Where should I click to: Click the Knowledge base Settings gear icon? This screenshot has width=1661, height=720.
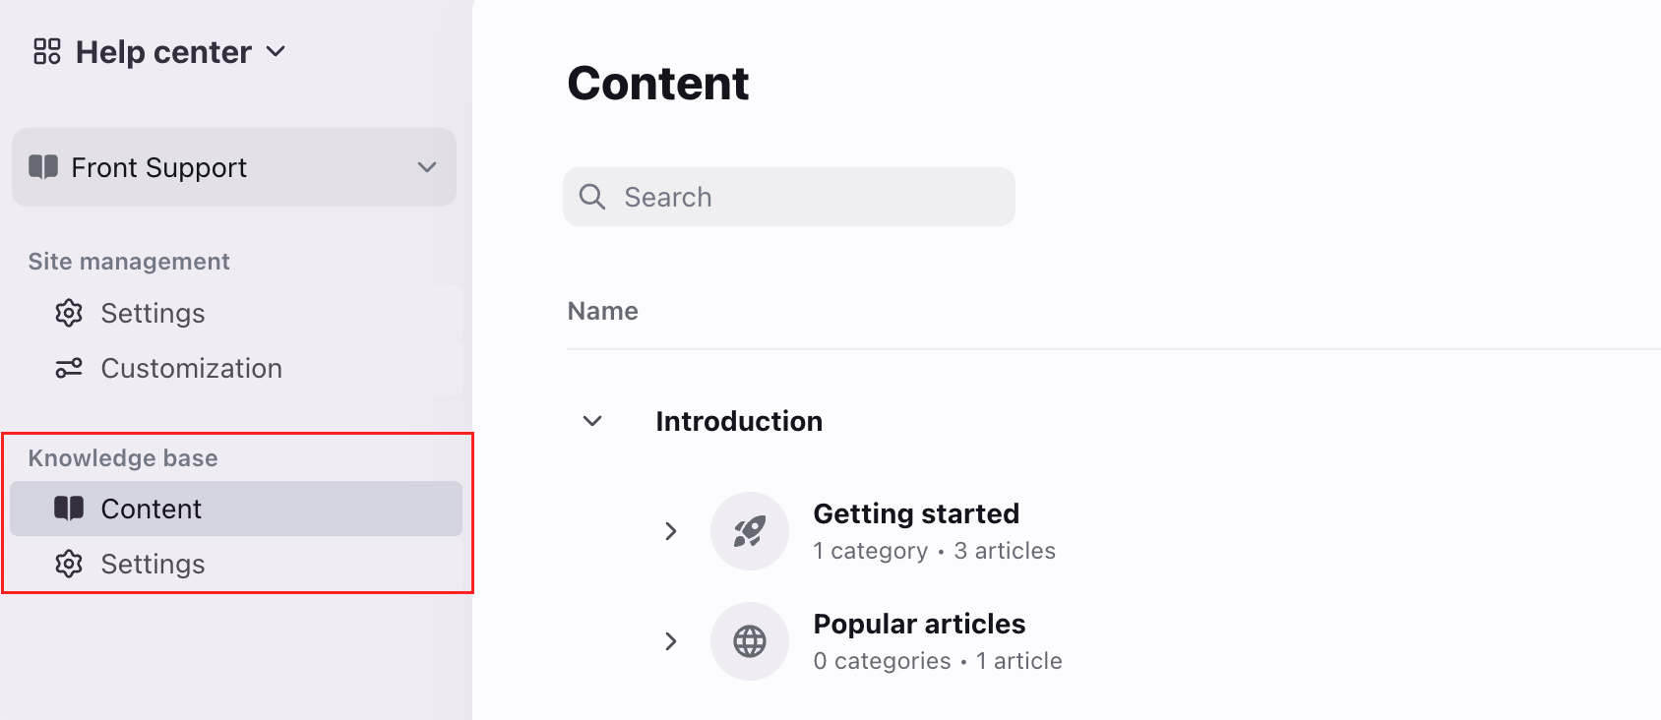tap(69, 564)
